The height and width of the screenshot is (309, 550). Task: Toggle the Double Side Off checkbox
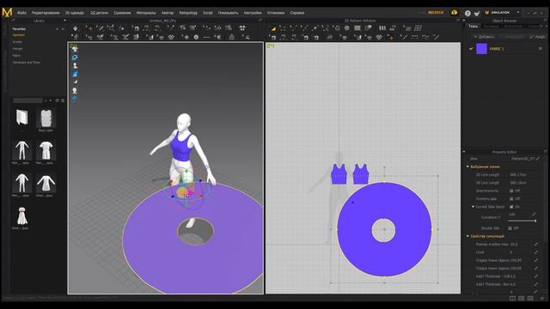[510, 228]
